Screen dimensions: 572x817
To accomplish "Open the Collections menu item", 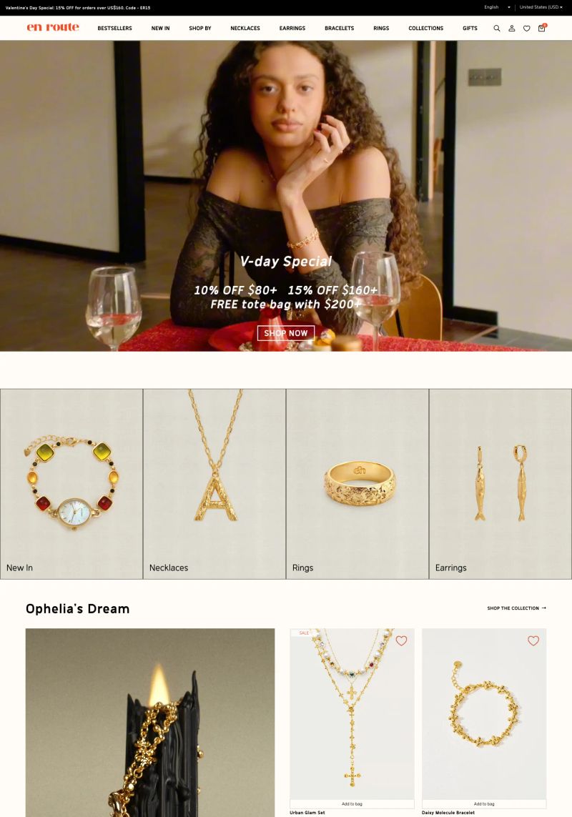I will click(425, 28).
